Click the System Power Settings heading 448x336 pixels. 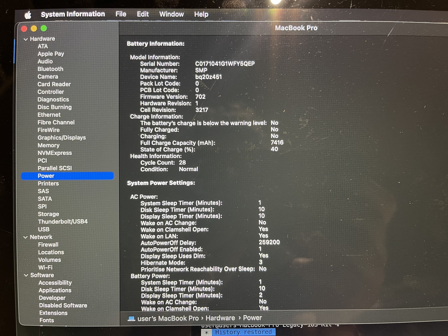pos(161,183)
